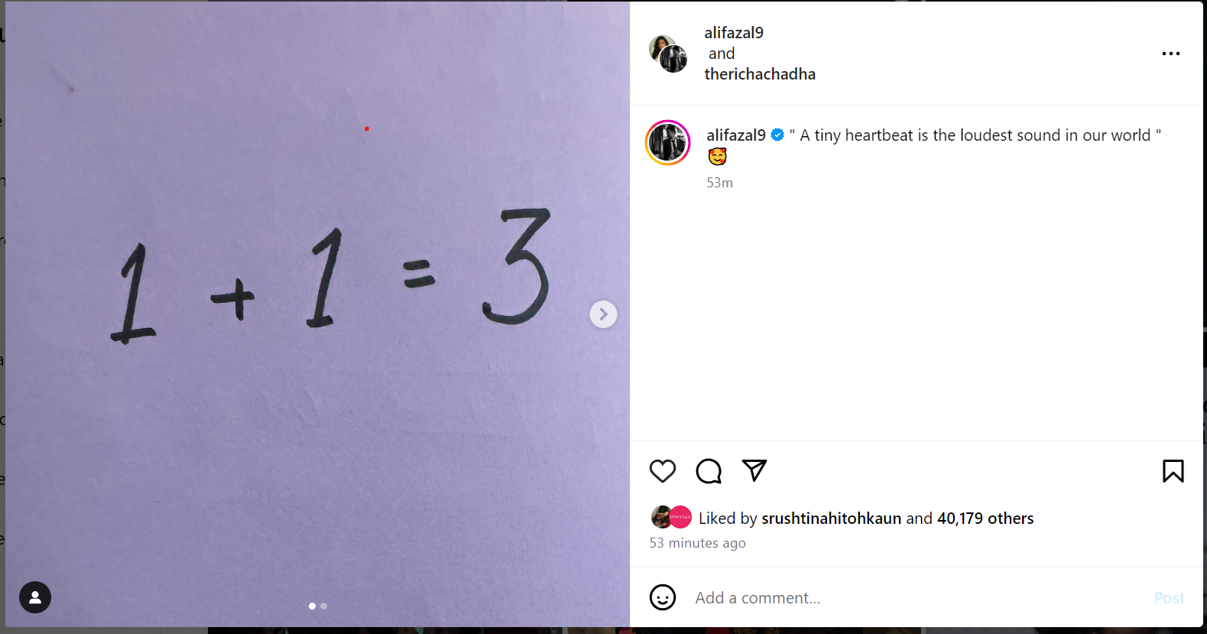Show tagged people via the person icon

[35, 597]
